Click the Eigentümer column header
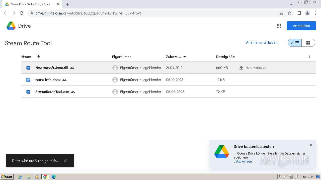The height and width of the screenshot is (180, 321). [x=121, y=57]
